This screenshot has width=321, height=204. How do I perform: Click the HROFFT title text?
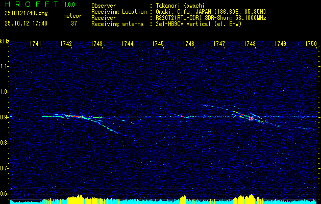(32, 4)
